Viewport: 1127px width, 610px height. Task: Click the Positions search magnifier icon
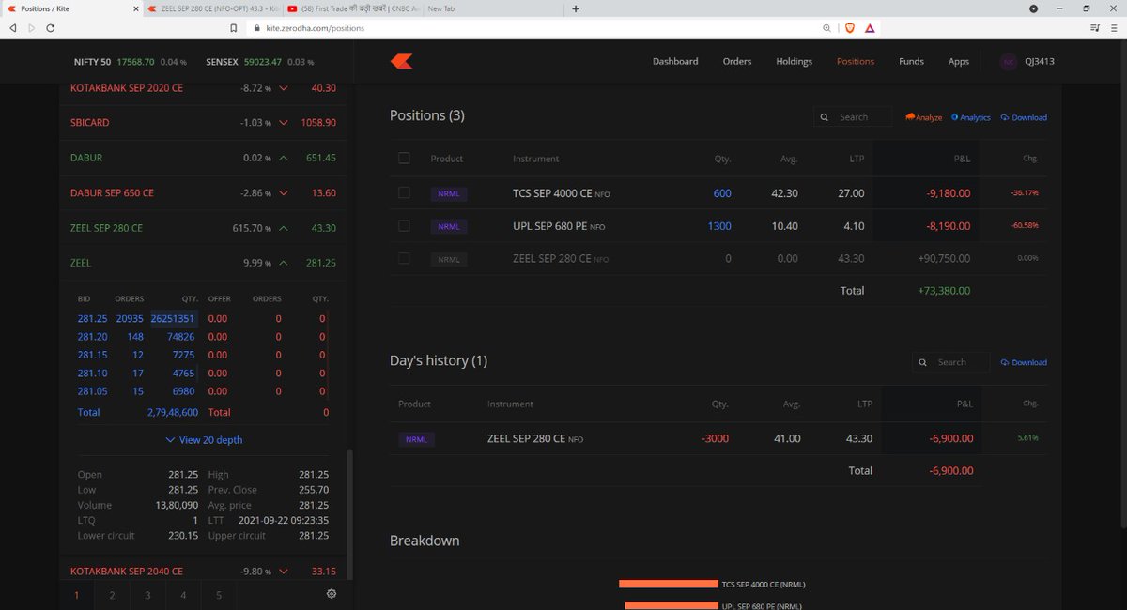click(x=825, y=117)
